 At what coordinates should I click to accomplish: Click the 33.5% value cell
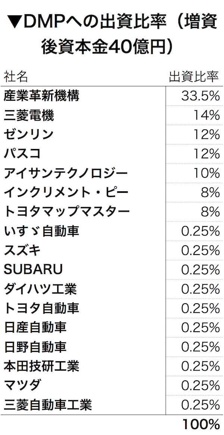(200, 96)
